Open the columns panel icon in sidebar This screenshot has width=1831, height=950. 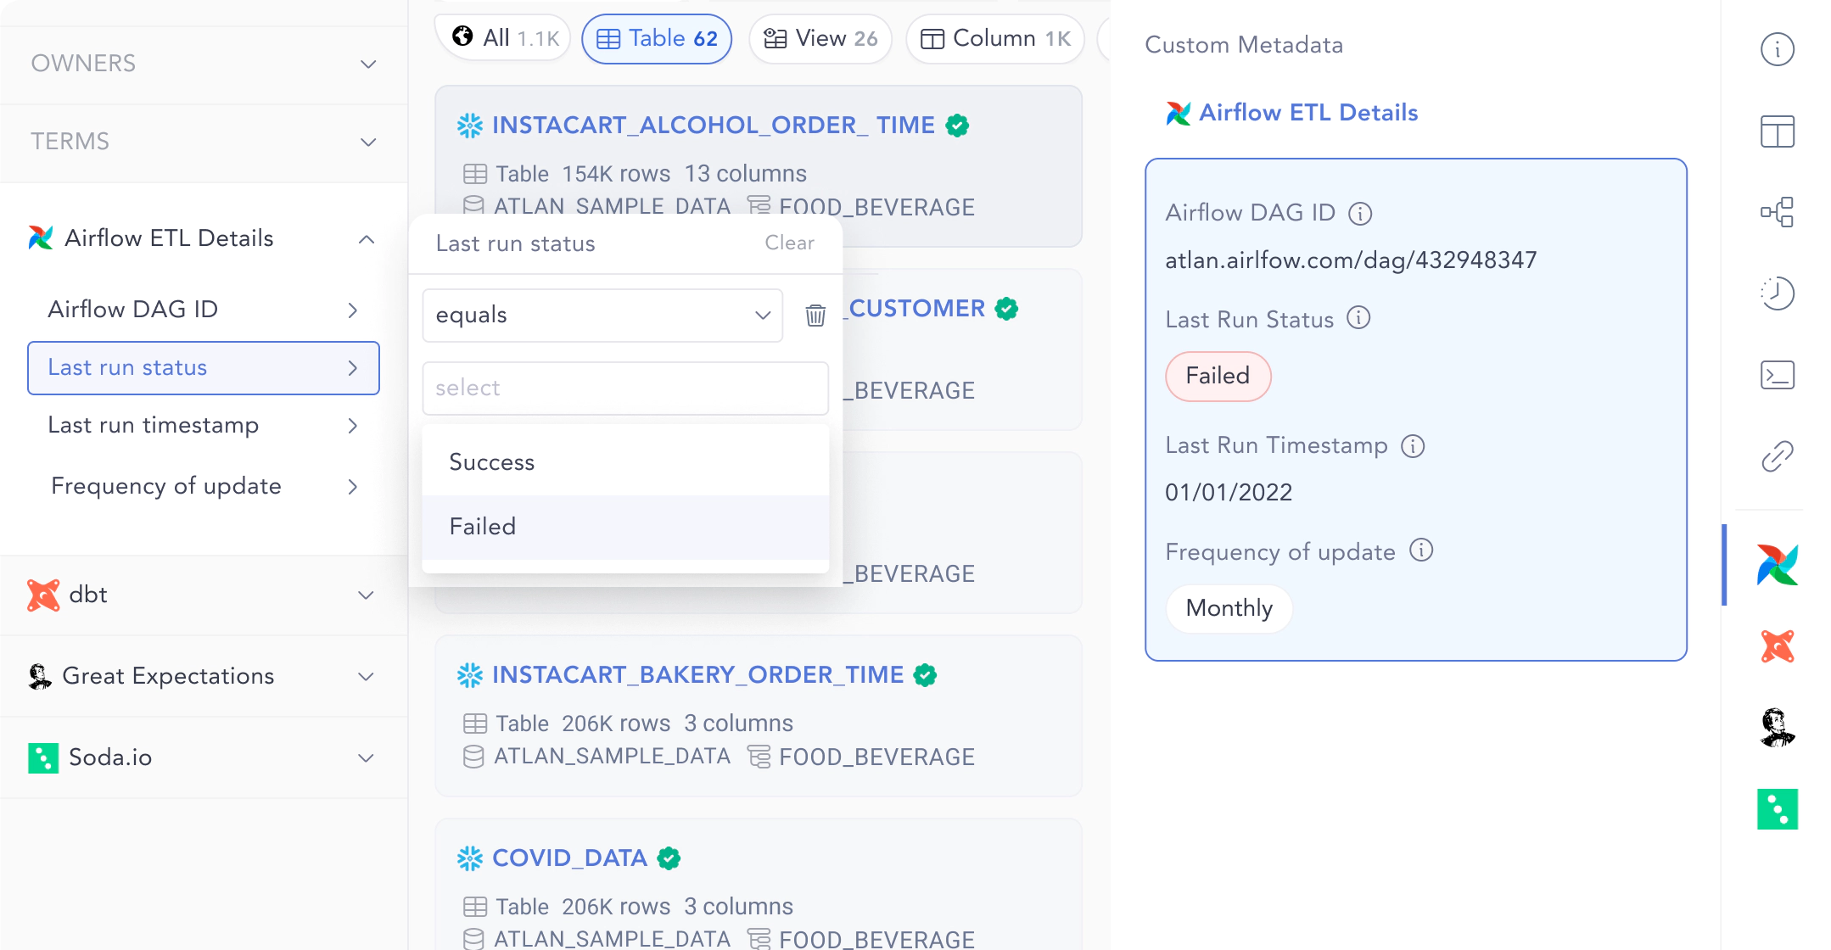[x=1777, y=131]
